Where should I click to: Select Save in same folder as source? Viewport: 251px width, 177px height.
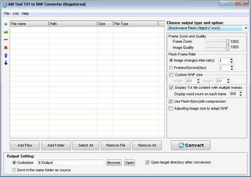(14, 170)
